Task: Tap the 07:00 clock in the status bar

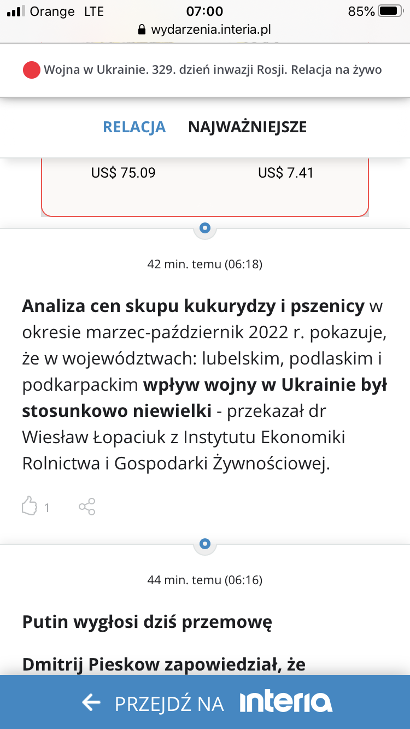Action: point(204,11)
